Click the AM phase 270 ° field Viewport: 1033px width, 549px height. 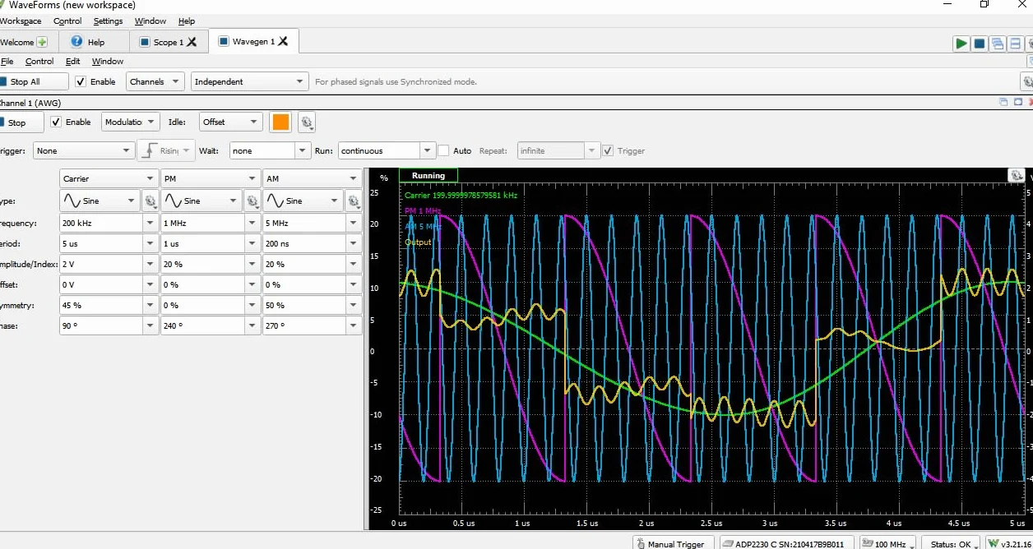pyautogui.click(x=304, y=325)
